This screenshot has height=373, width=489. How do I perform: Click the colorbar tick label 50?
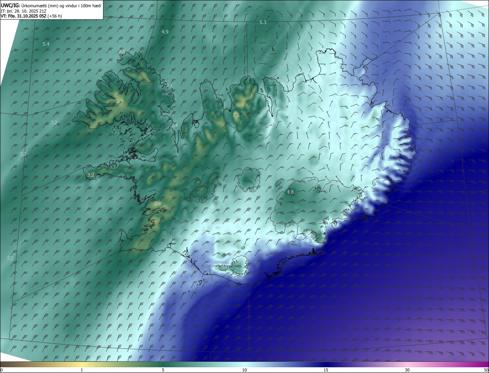click(x=486, y=370)
